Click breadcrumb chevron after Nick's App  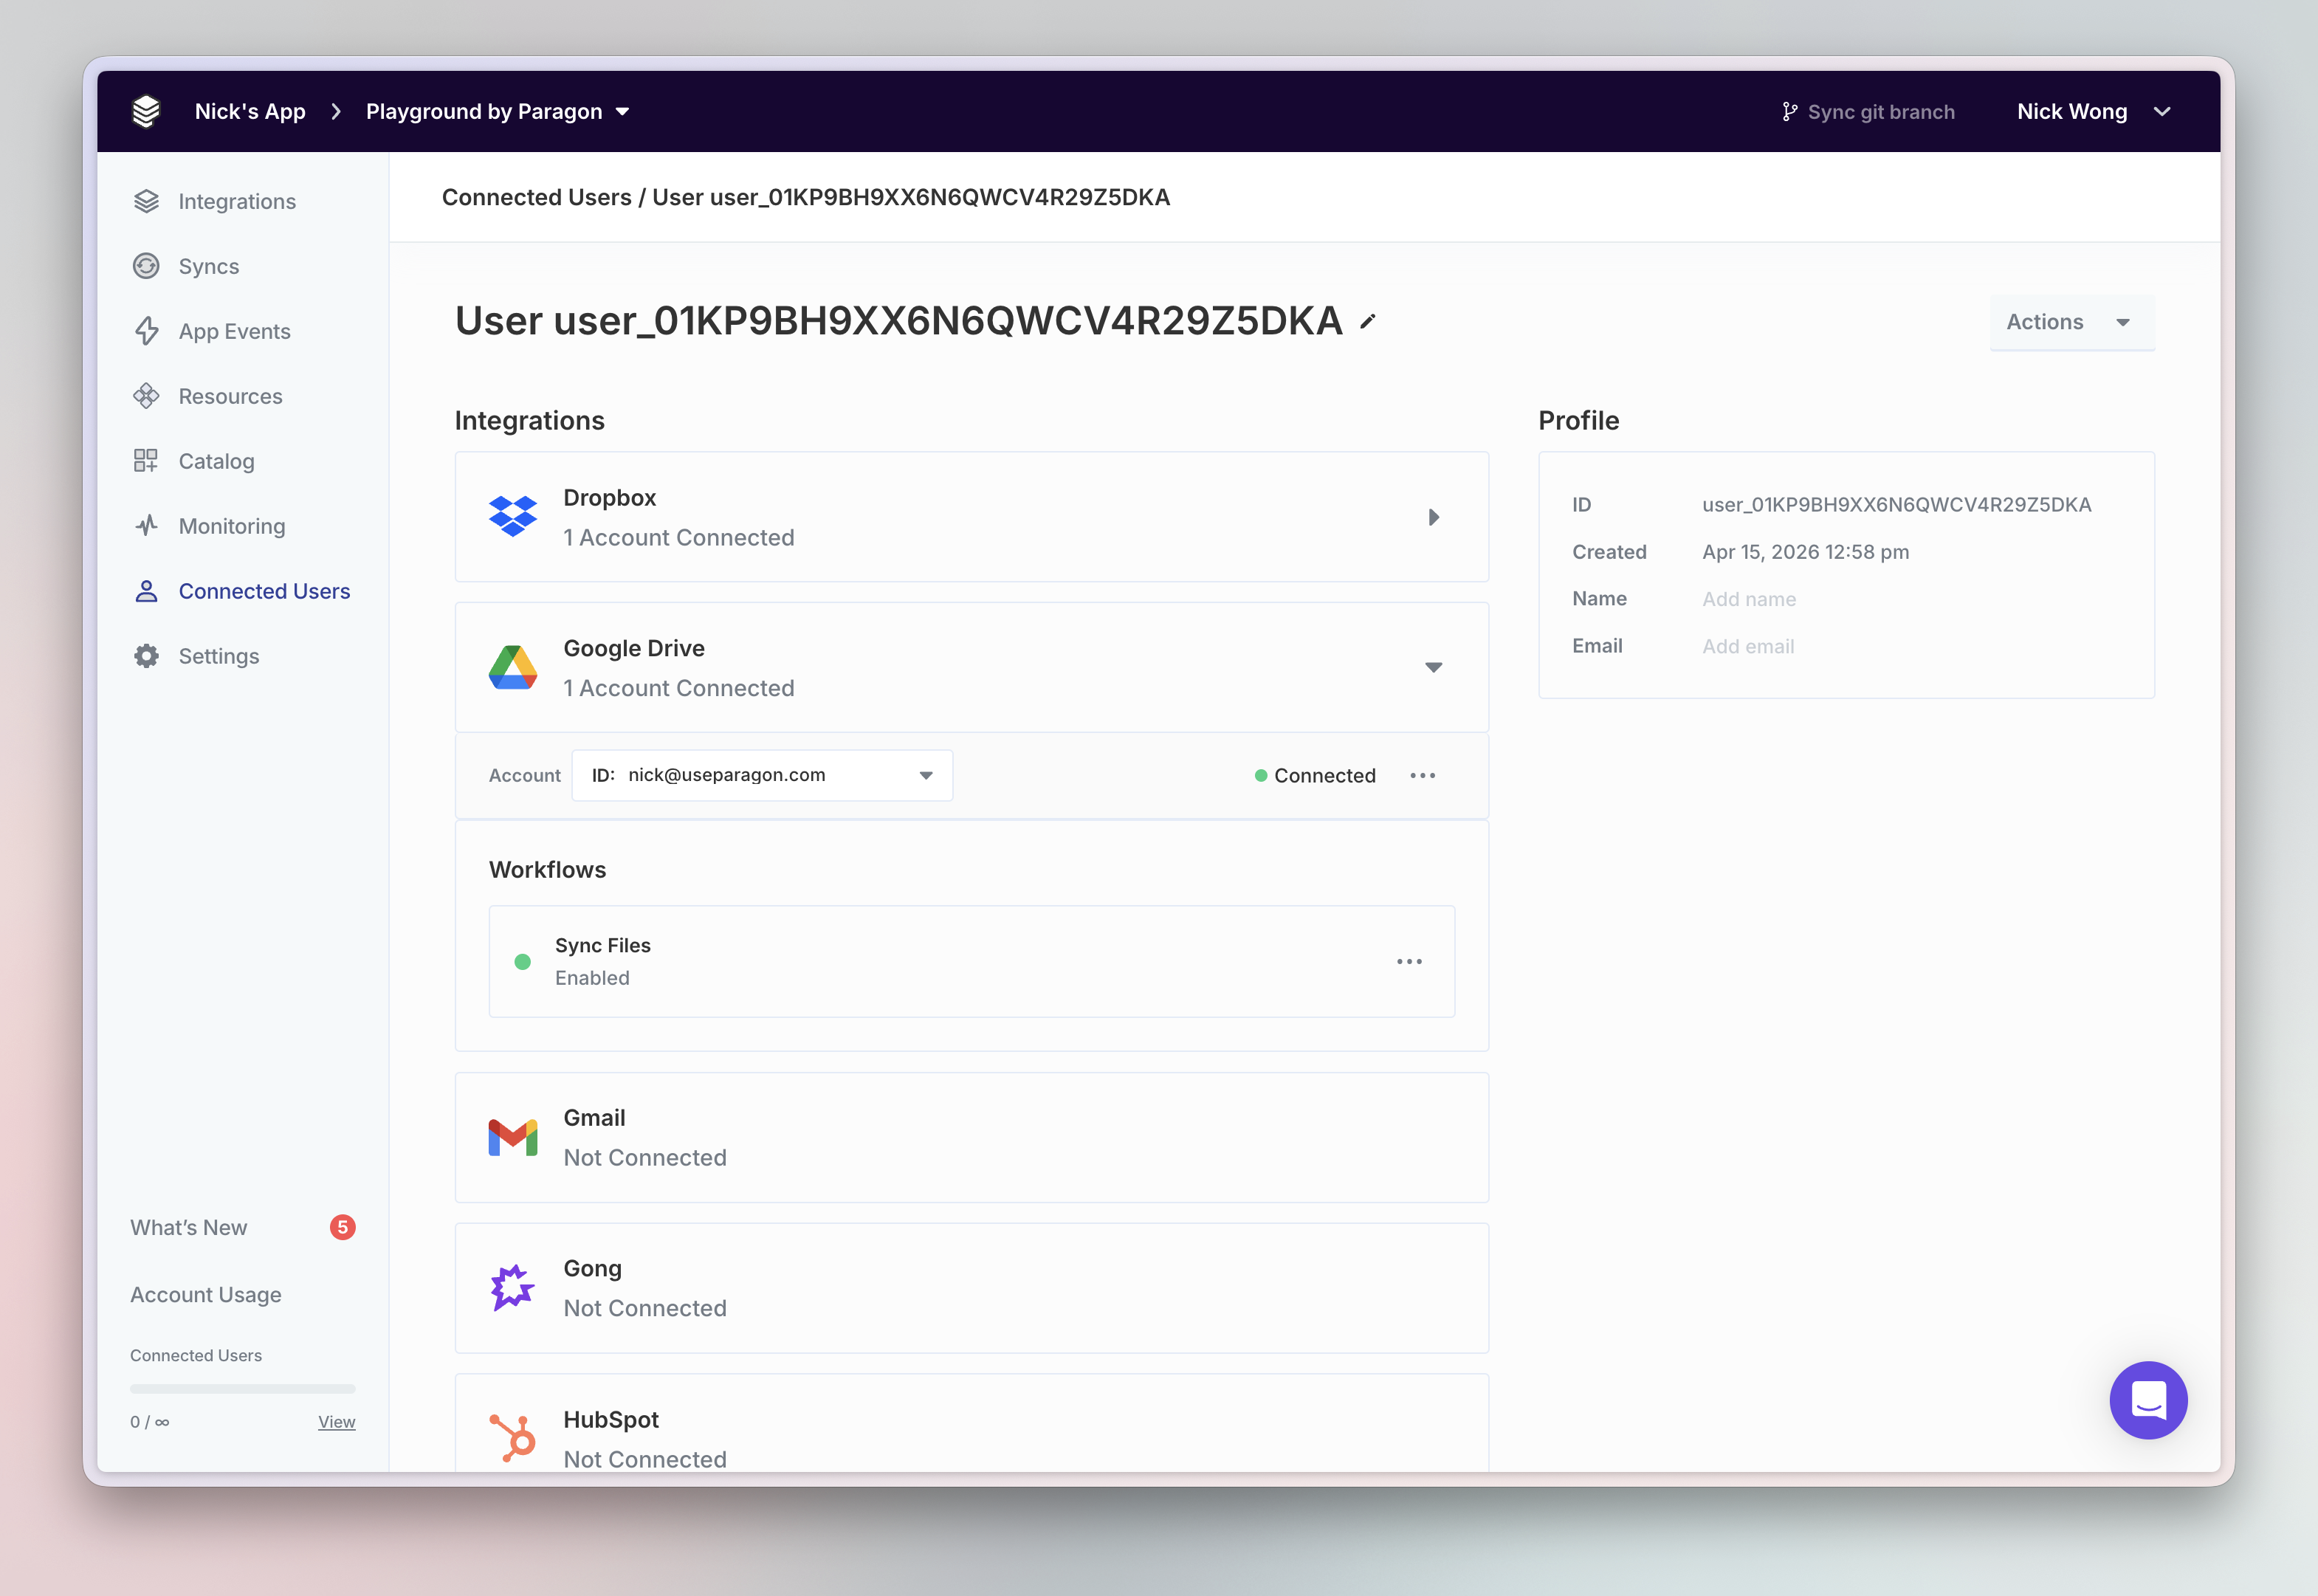pos(336,111)
